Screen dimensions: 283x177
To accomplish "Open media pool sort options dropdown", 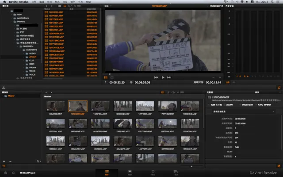I will tap(173, 92).
